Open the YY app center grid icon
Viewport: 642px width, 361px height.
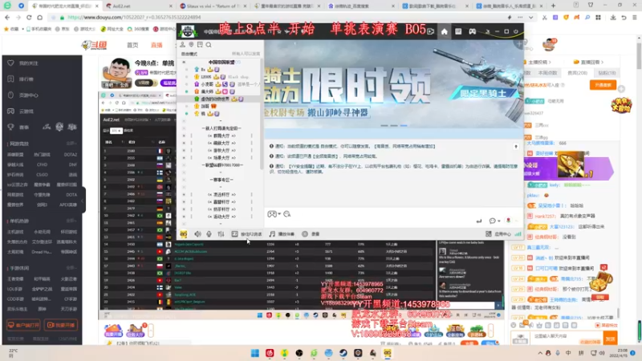489,233
